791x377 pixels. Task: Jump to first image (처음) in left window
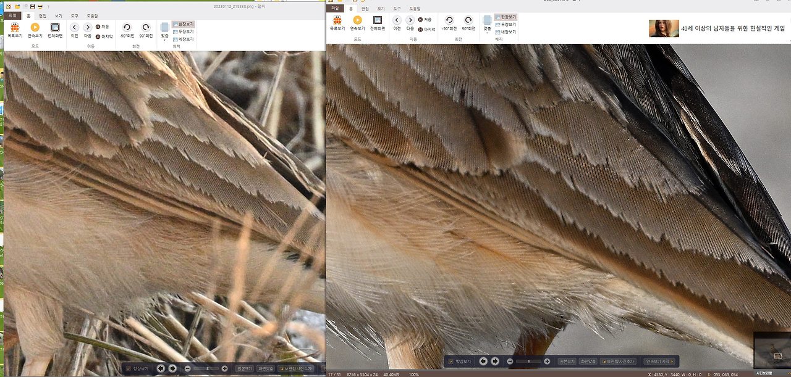[x=103, y=27]
